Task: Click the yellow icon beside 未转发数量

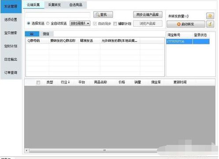Action: click(210, 16)
